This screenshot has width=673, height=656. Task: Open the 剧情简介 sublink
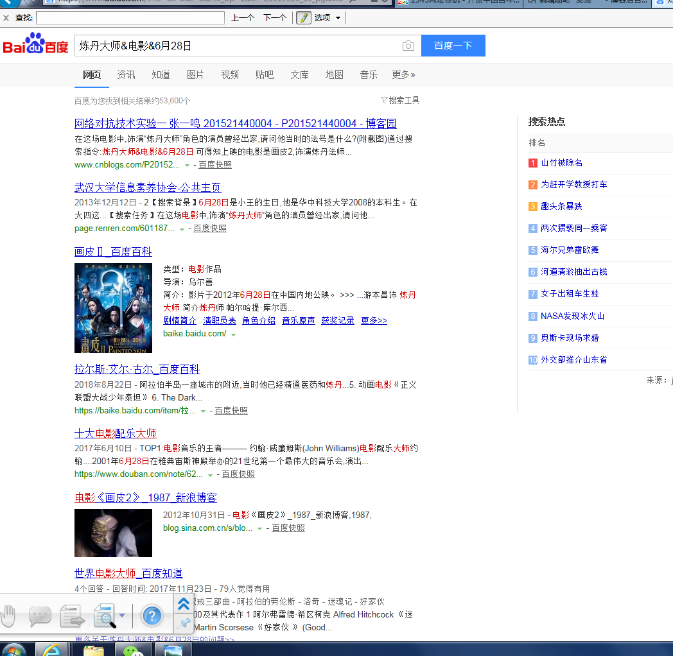click(180, 320)
